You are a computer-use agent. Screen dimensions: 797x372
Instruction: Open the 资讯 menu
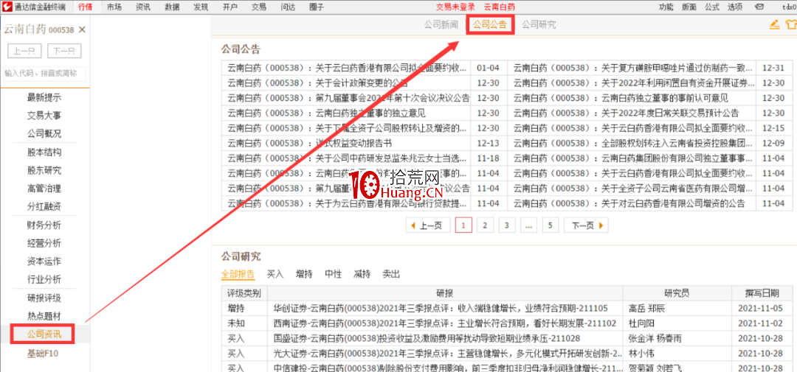pos(143,7)
